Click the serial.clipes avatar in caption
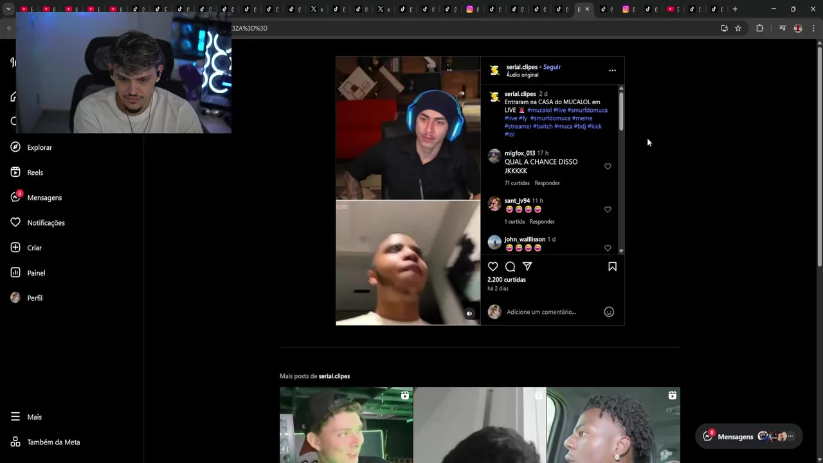Viewport: 823px width, 463px height. 494,97
